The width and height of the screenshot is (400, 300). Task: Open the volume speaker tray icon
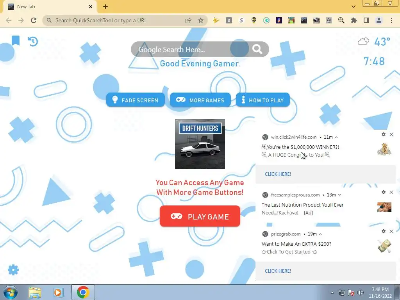(360, 293)
